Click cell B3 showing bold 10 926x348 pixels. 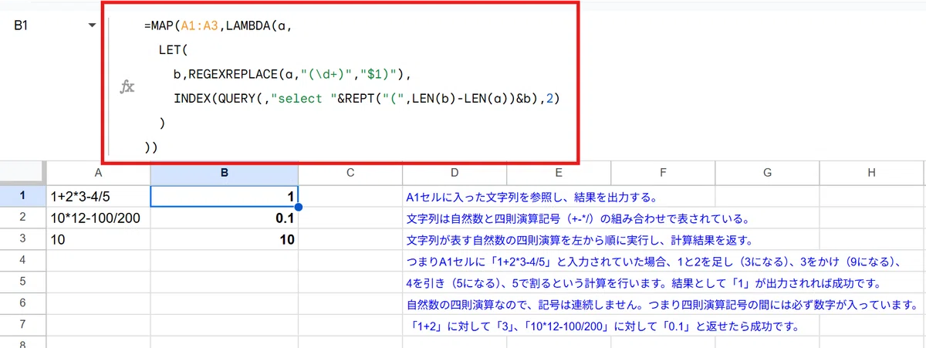[225, 240]
